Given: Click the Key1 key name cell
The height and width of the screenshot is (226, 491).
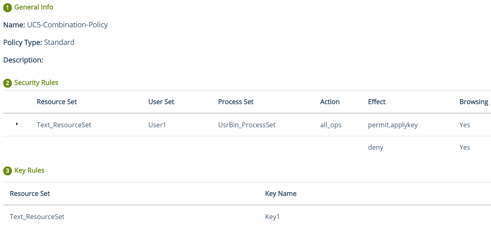Looking at the screenshot, I should [x=272, y=217].
